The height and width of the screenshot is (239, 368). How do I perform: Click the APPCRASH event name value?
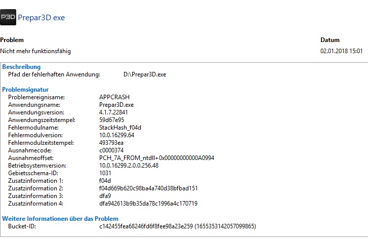coord(114,97)
